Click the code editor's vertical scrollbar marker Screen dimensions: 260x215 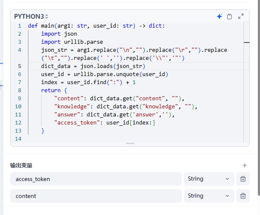tap(246, 42)
